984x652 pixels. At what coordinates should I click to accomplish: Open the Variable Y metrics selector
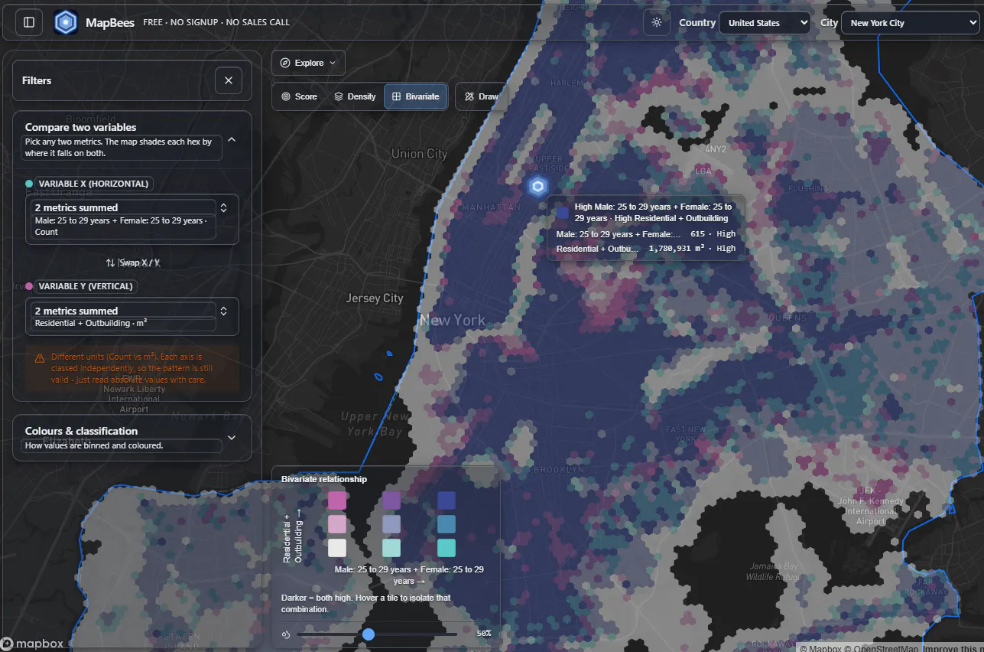pyautogui.click(x=132, y=317)
